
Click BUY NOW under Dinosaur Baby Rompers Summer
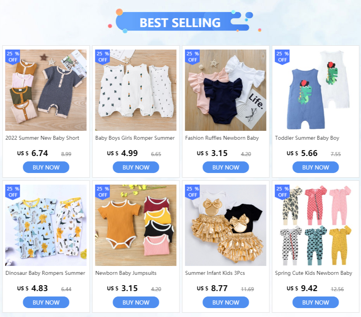[x=46, y=302]
